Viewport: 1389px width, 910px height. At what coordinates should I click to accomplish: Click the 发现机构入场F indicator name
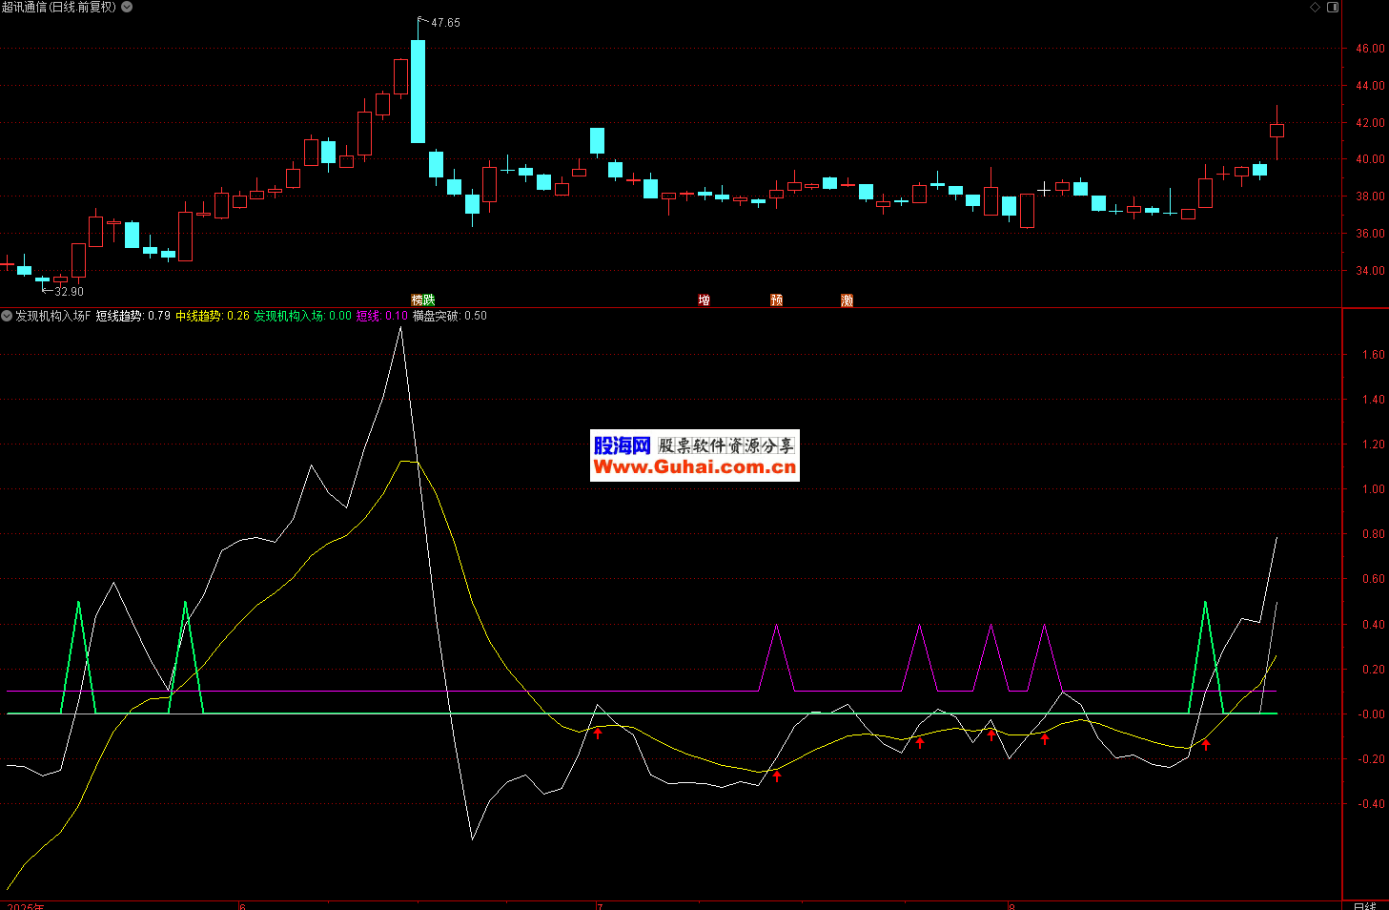(x=53, y=316)
